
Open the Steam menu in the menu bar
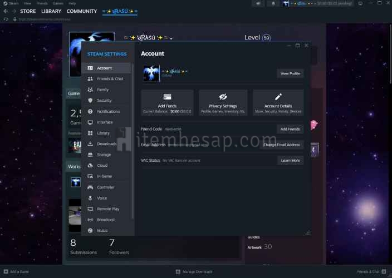pyautogui.click(x=13, y=3)
